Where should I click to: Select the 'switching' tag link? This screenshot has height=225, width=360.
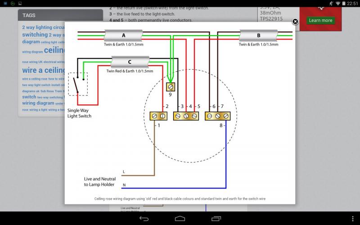click(x=35, y=35)
